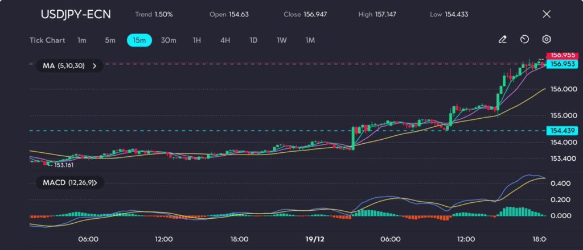583x250 pixels.
Task: Switch to Tick Chart view
Action: coord(47,40)
